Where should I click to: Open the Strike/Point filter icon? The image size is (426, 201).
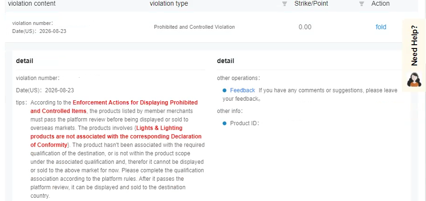click(x=361, y=4)
